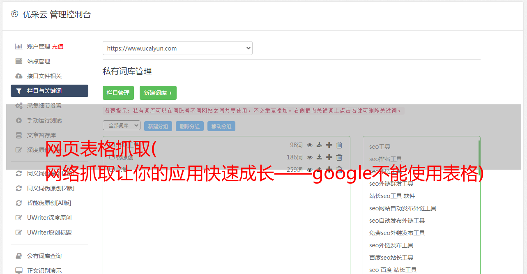Open 文章暂存库 via its database icon
Viewport: 527px width, 274px height.
18,135
